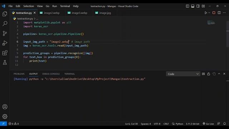229x129 pixels.
Task: Toggle the primary side bar layout icon
Action: tap(187, 6)
